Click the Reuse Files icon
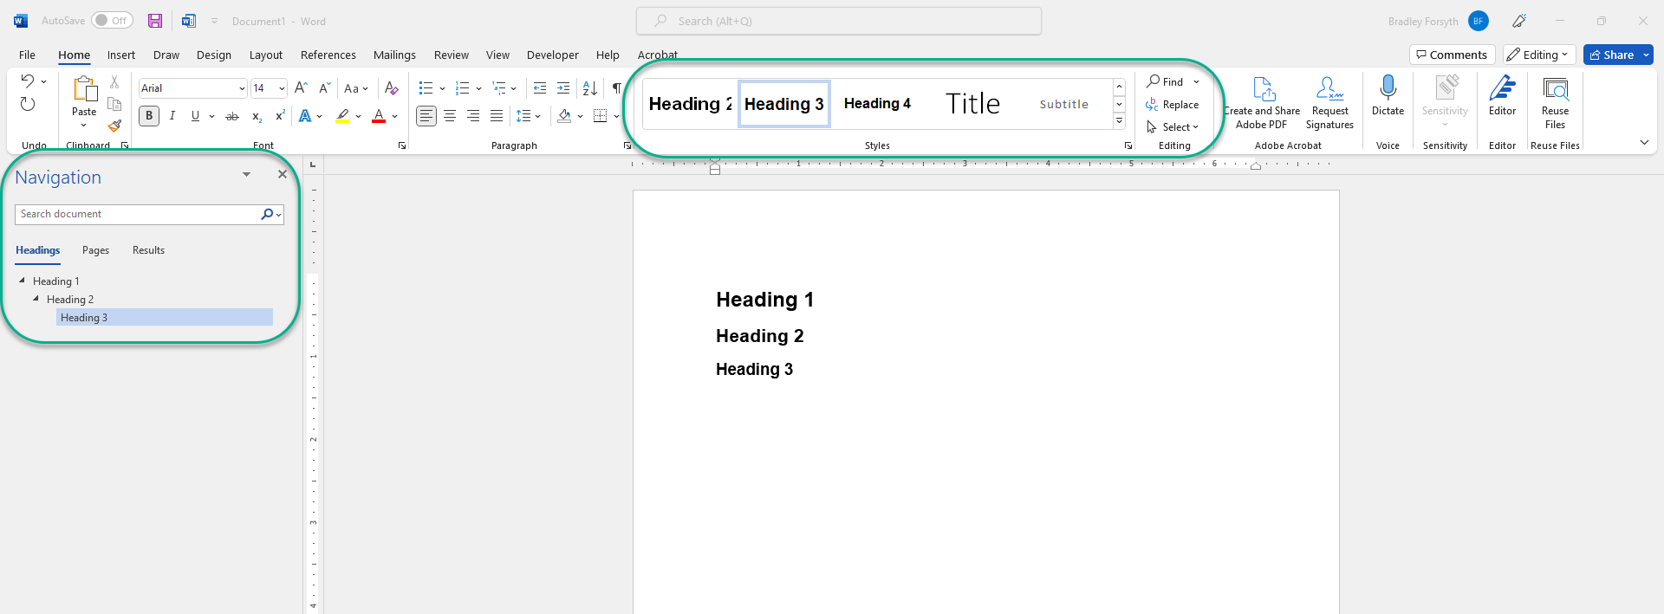 (1555, 89)
